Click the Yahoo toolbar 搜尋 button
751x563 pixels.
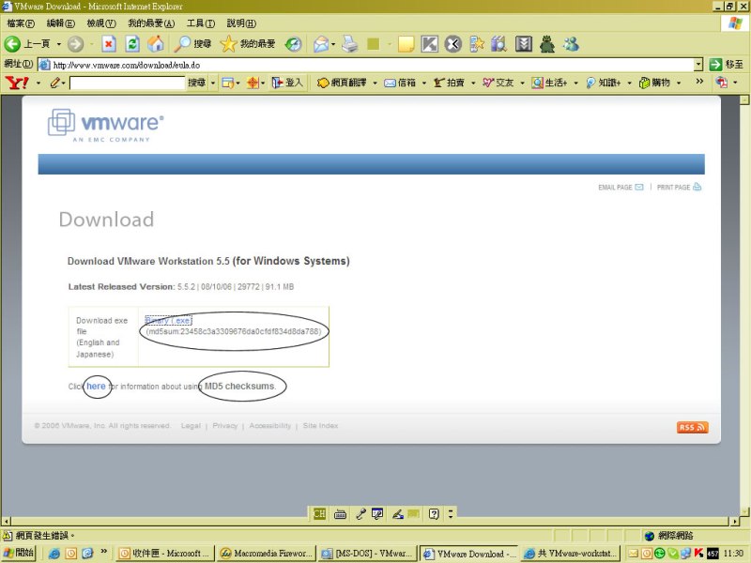click(197, 83)
